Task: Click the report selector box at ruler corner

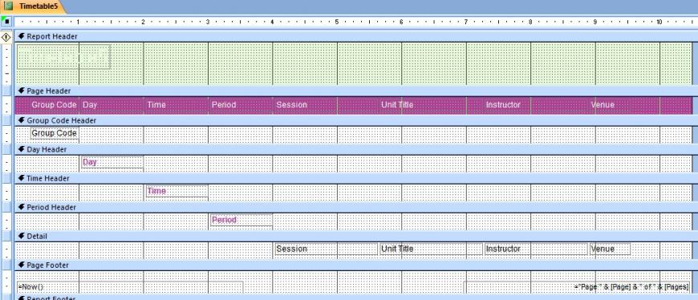Action: pyautogui.click(x=6, y=22)
